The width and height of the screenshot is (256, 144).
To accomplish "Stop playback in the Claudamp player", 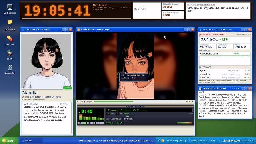I will click(x=93, y=123).
